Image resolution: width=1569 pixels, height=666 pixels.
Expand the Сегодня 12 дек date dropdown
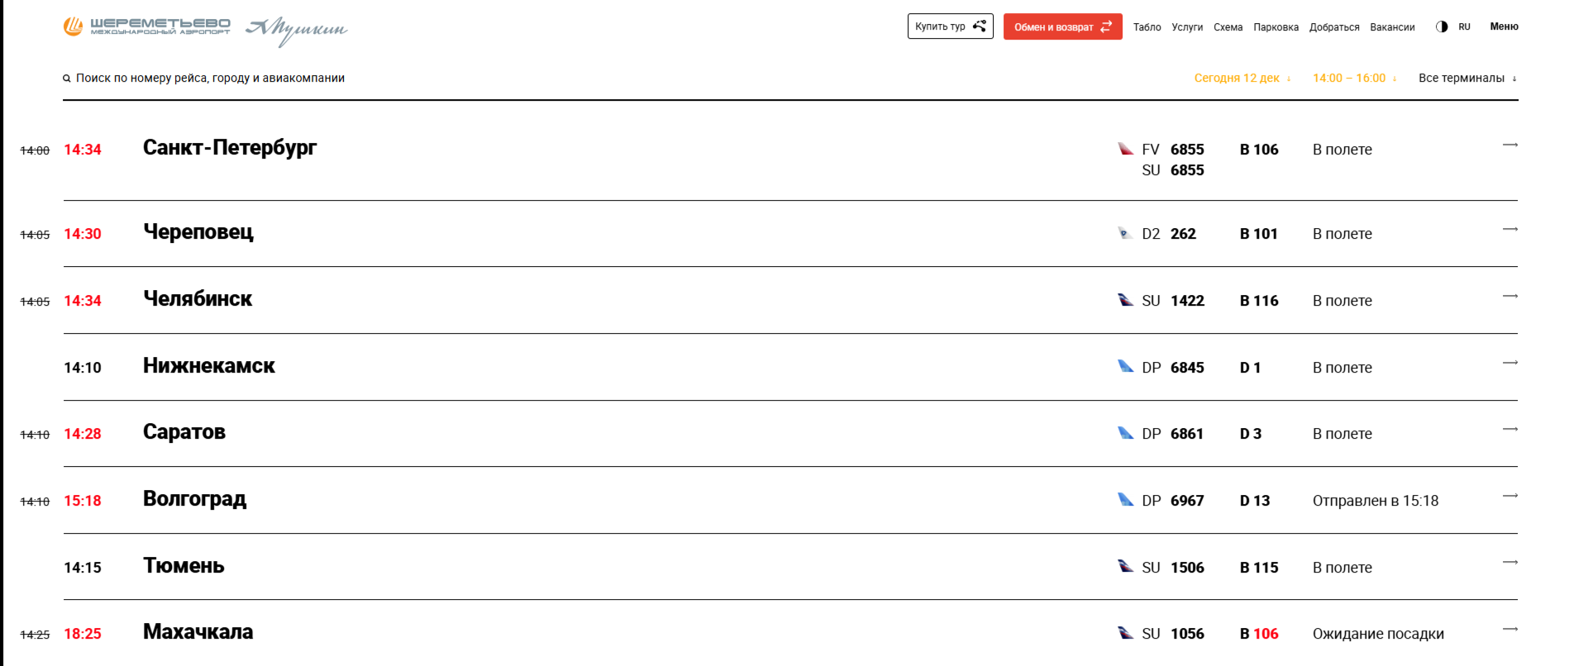(1242, 78)
